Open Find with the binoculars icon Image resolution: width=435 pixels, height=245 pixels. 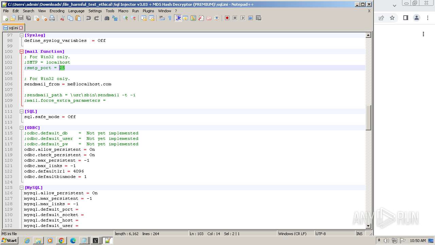tap(107, 18)
